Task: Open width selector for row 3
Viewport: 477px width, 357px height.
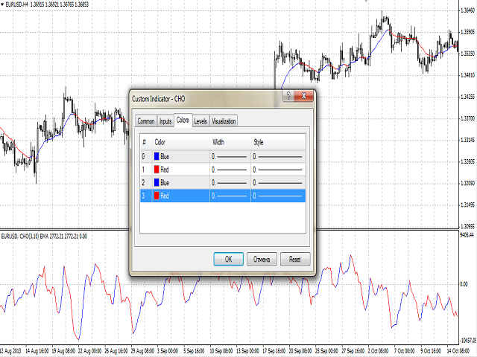Action: (x=230, y=196)
